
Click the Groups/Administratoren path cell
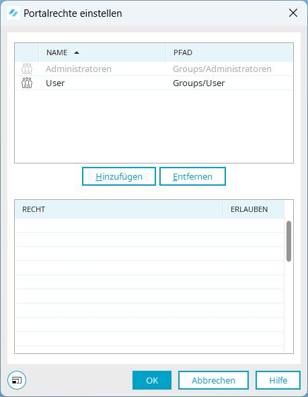click(x=222, y=69)
